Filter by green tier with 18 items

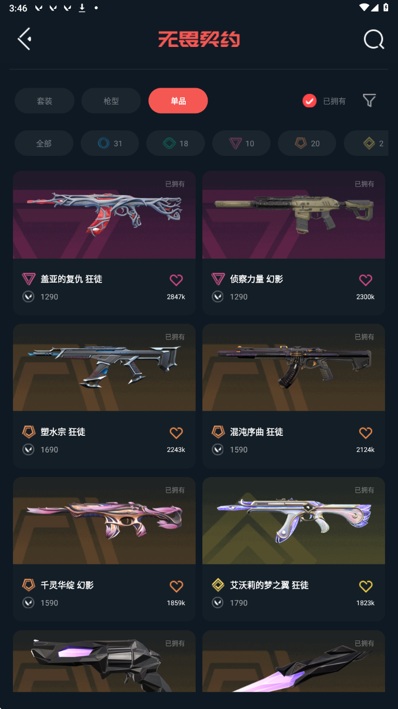tap(175, 143)
